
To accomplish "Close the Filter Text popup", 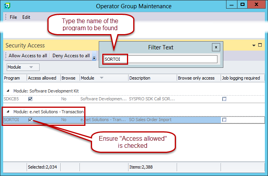I will coord(215,47).
